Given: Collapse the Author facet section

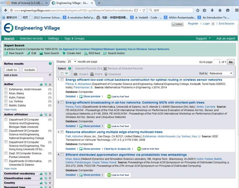Looking at the screenshot, I should (50, 84).
